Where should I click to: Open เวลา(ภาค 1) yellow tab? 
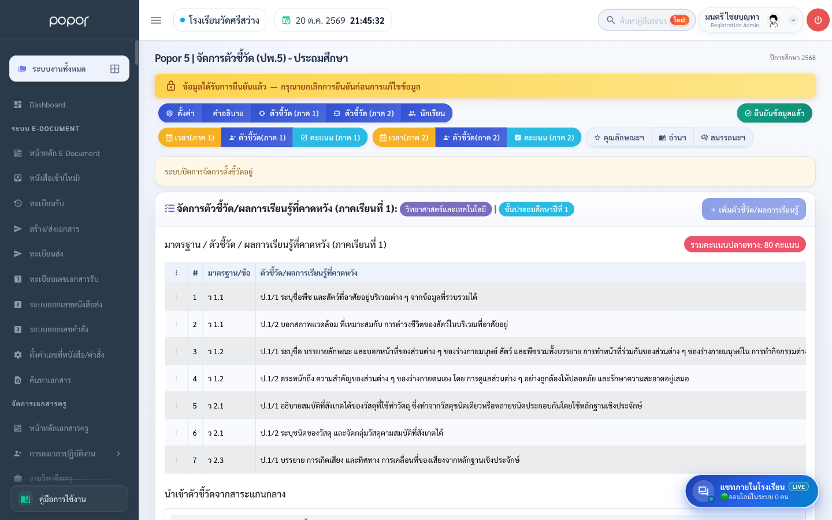tap(190, 138)
